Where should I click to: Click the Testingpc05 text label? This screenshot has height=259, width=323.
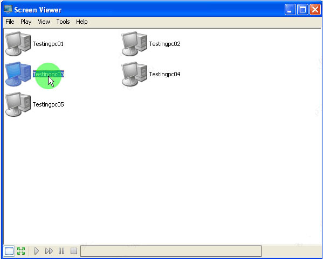(48, 104)
